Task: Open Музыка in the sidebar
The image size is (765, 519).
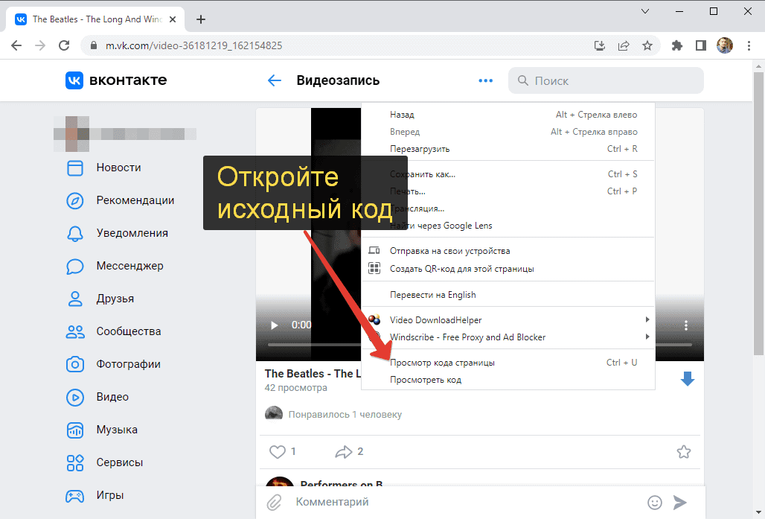Action: tap(116, 430)
